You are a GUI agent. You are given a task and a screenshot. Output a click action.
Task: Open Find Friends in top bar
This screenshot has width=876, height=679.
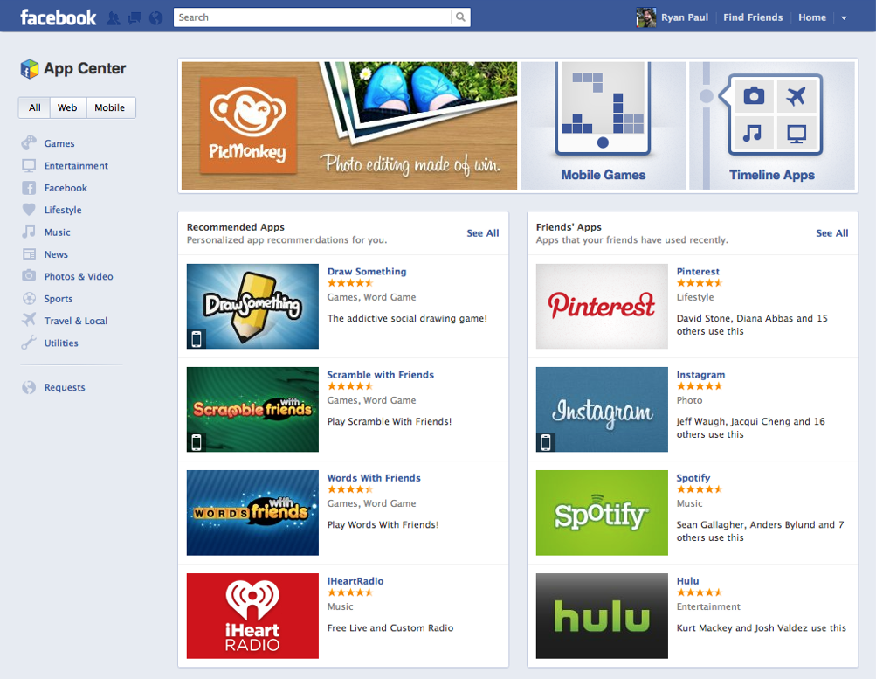pos(753,17)
